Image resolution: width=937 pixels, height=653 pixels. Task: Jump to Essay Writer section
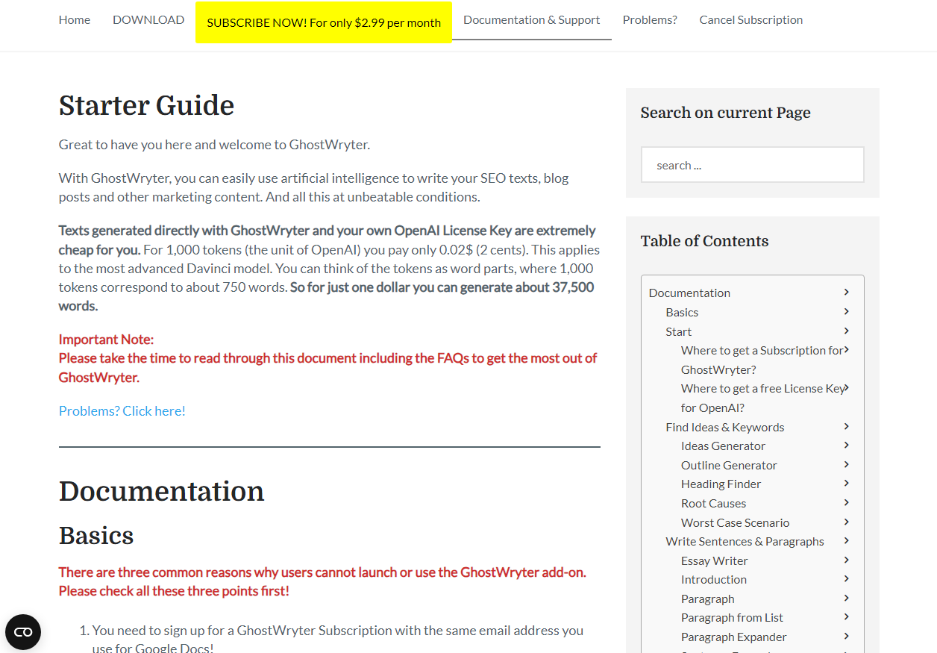pos(714,560)
